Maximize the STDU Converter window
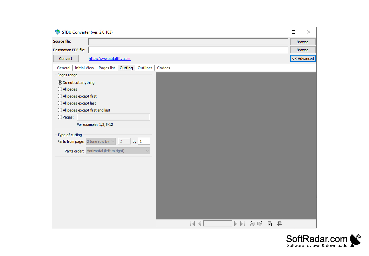The width and height of the screenshot is (369, 256). 293,32
